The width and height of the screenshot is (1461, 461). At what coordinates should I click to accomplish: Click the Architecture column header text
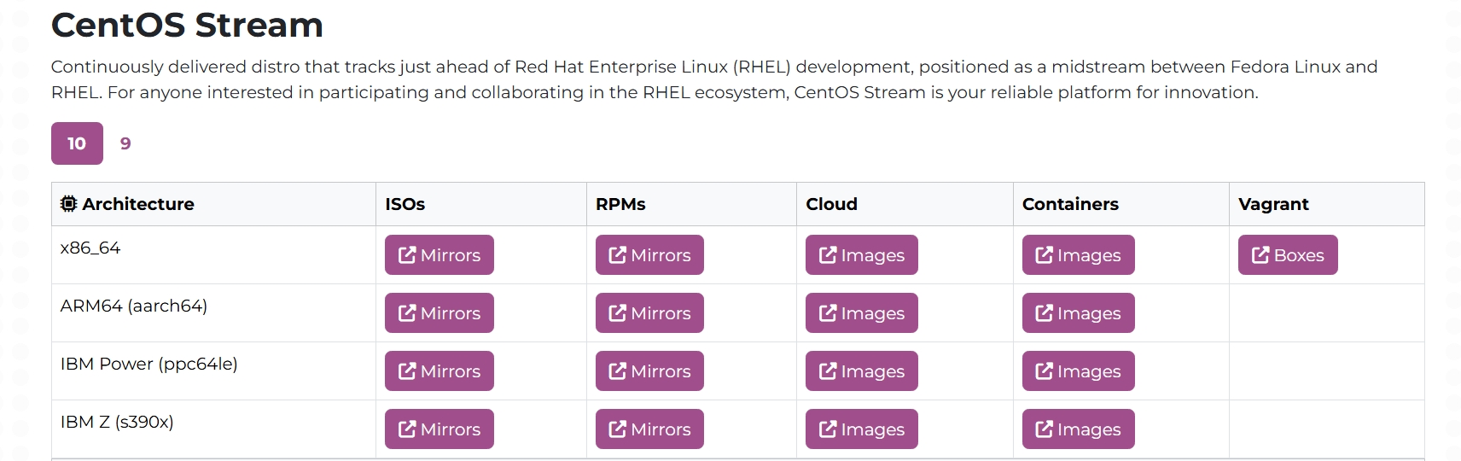[138, 204]
